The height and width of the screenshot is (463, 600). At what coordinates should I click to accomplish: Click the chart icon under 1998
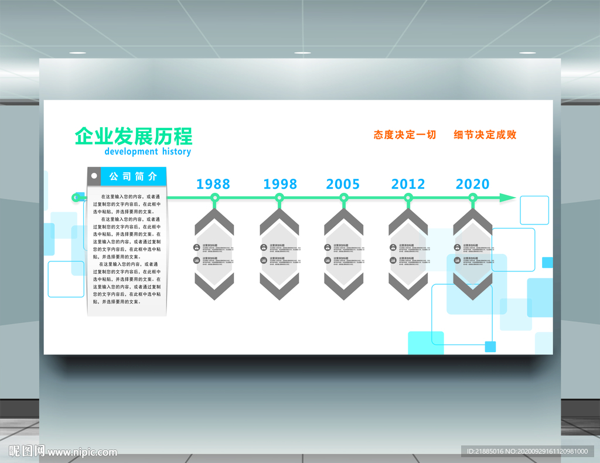click(264, 260)
